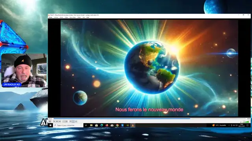Toggle VLC fullscreen mode
Image resolution: width=252 pixels, height=141 pixels.
pos(64,121)
